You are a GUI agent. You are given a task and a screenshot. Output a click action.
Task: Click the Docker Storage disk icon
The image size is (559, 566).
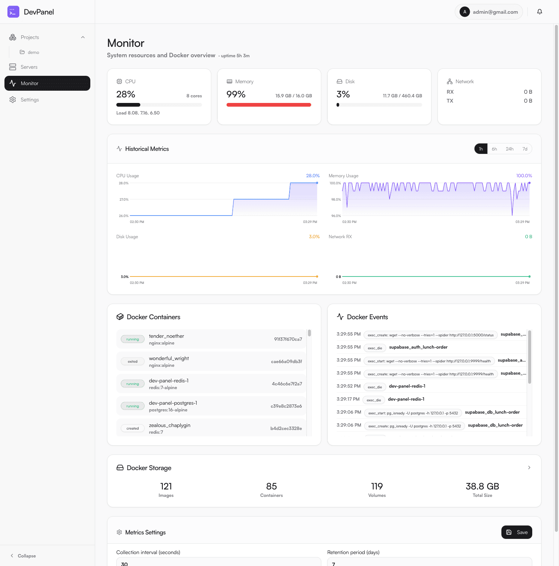coord(120,468)
